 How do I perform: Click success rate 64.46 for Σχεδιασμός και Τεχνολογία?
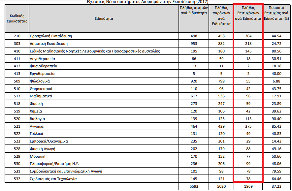click(x=276, y=179)
